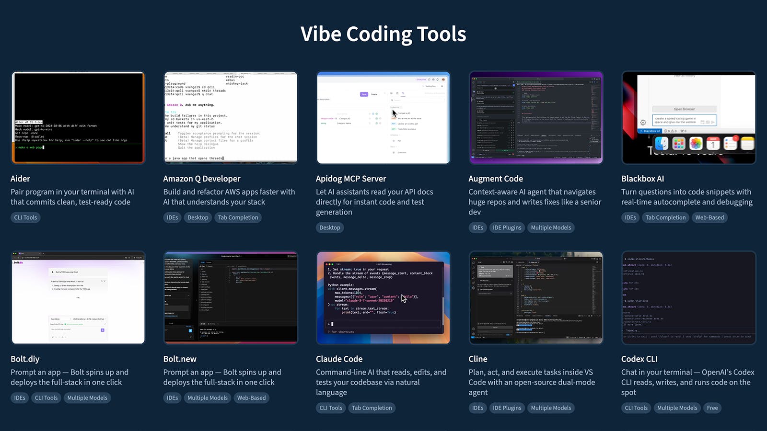This screenshot has width=767, height=431.
Task: Click the search magnifier in Apidog's right panel
Action: (x=392, y=100)
